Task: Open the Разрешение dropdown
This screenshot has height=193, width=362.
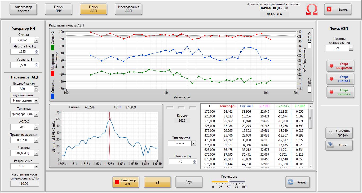Action: point(36,166)
